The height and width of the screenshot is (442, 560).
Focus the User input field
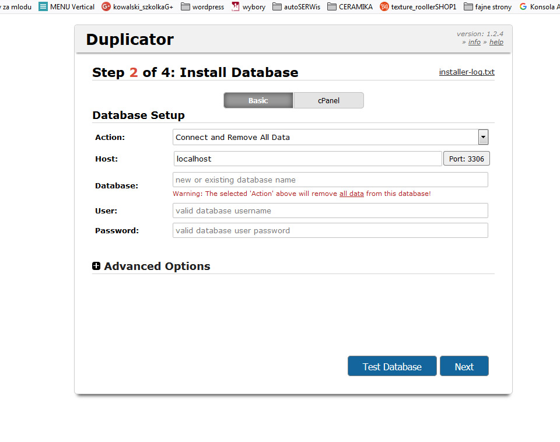(330, 211)
